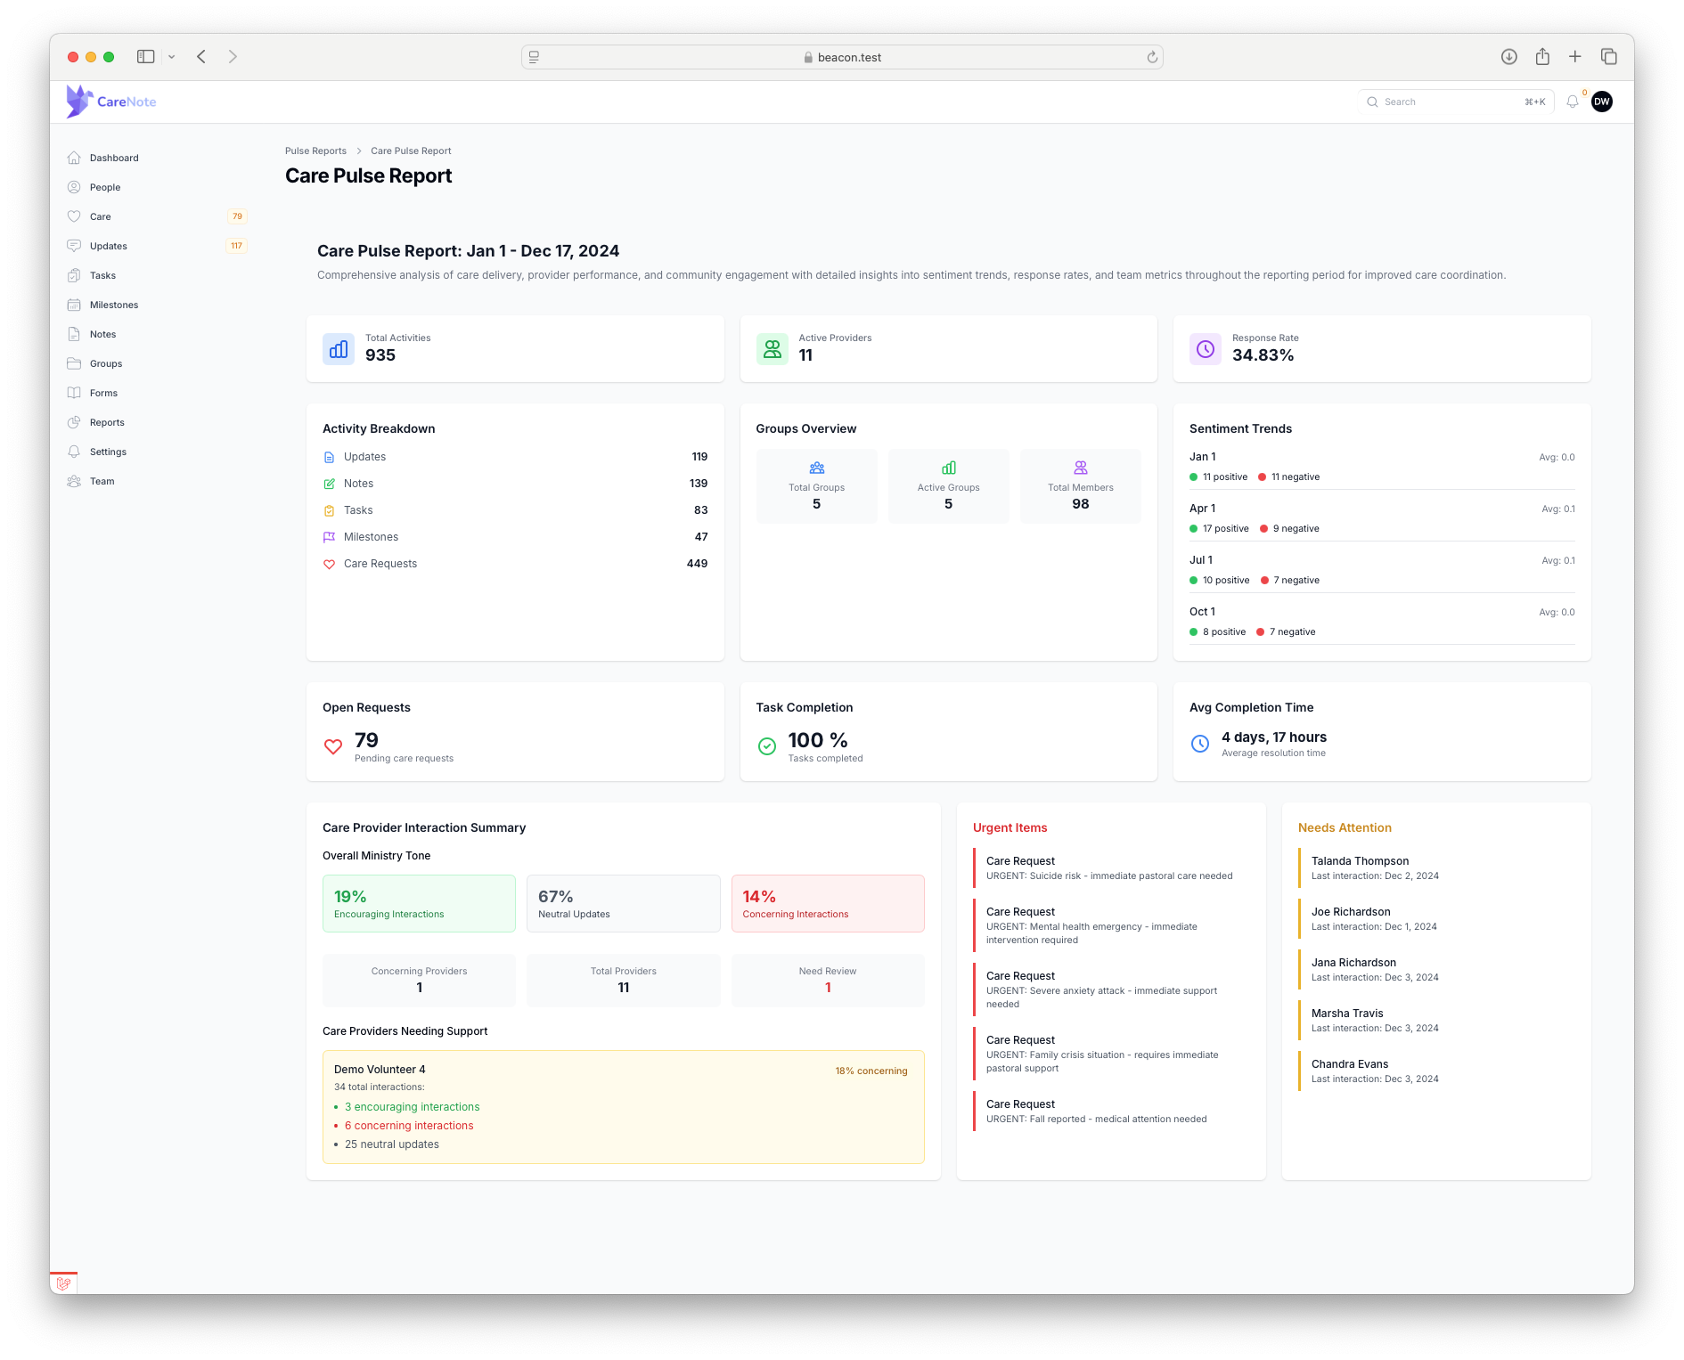Viewport: 1684px width, 1360px height.
Task: Select Updates in the sidebar
Action: click(109, 246)
